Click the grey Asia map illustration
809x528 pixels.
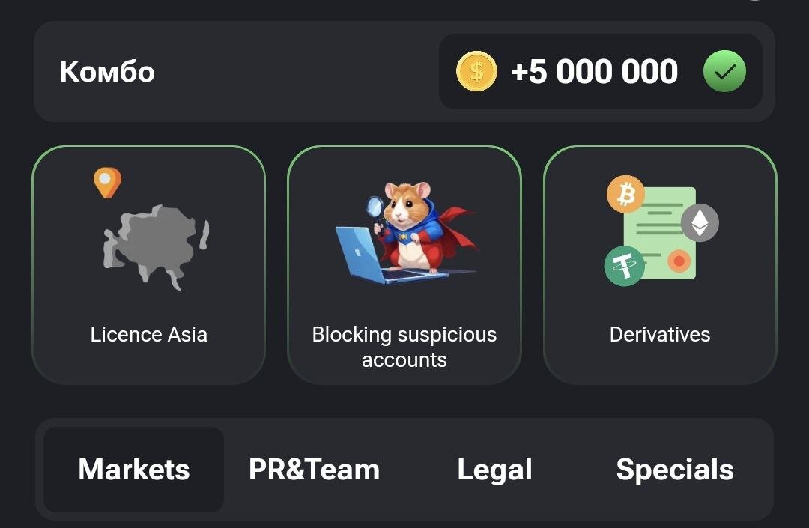(157, 246)
